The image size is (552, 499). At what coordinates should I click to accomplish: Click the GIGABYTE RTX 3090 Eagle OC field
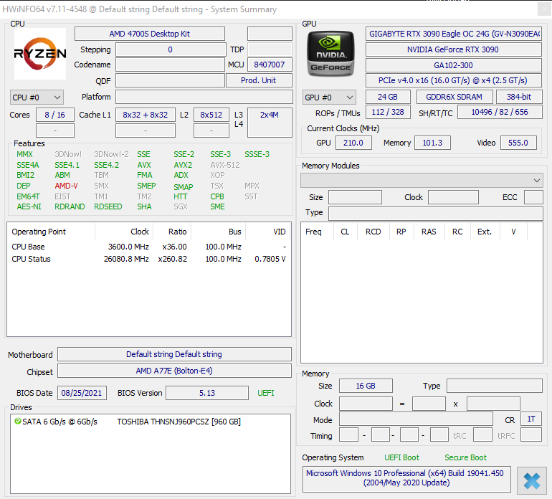[453, 34]
